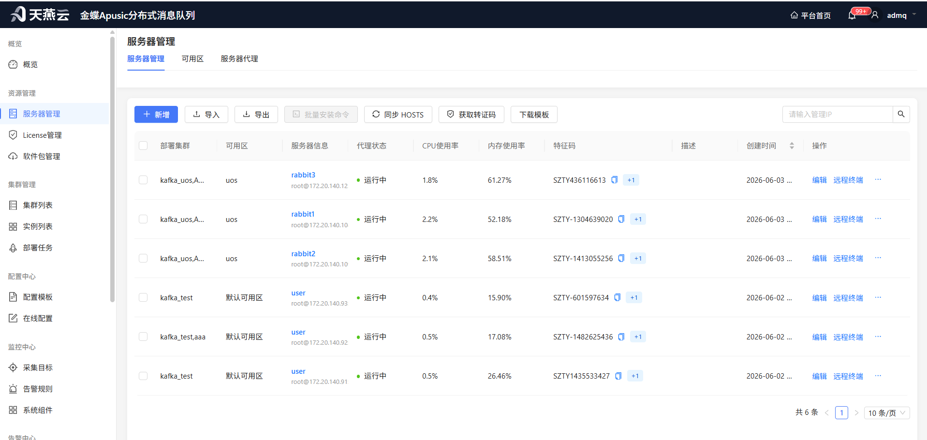Focus the 请输入管理IP search field
This screenshot has height=440, width=927.
point(838,114)
